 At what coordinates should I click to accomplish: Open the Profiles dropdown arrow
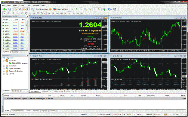(12, 9)
